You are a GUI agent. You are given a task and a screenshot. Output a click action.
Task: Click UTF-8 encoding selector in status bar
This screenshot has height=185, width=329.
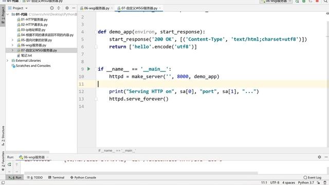[275, 183]
